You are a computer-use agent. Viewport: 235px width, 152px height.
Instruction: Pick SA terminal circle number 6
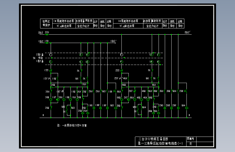[x=81, y=62]
